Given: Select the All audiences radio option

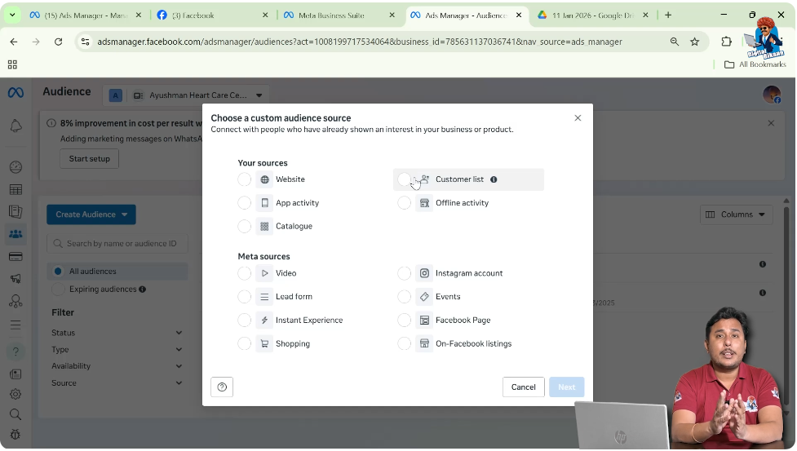Looking at the screenshot, I should pos(58,272).
